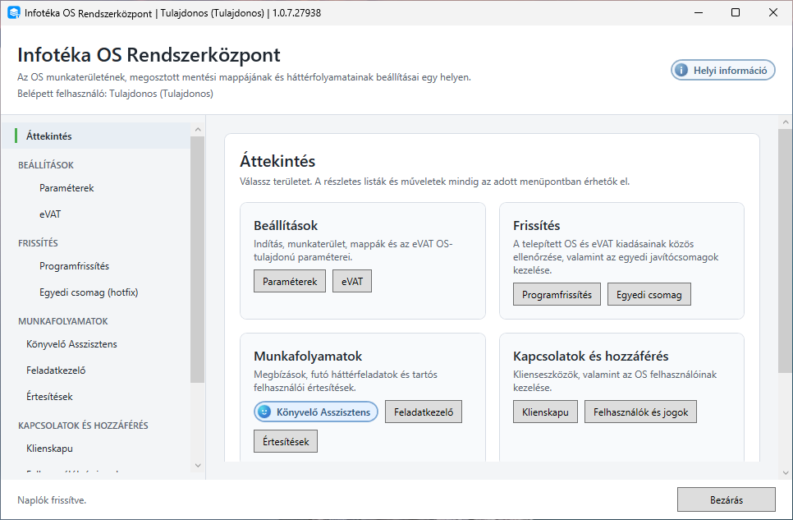Maximize the window
The height and width of the screenshot is (520, 793).
click(x=736, y=12)
